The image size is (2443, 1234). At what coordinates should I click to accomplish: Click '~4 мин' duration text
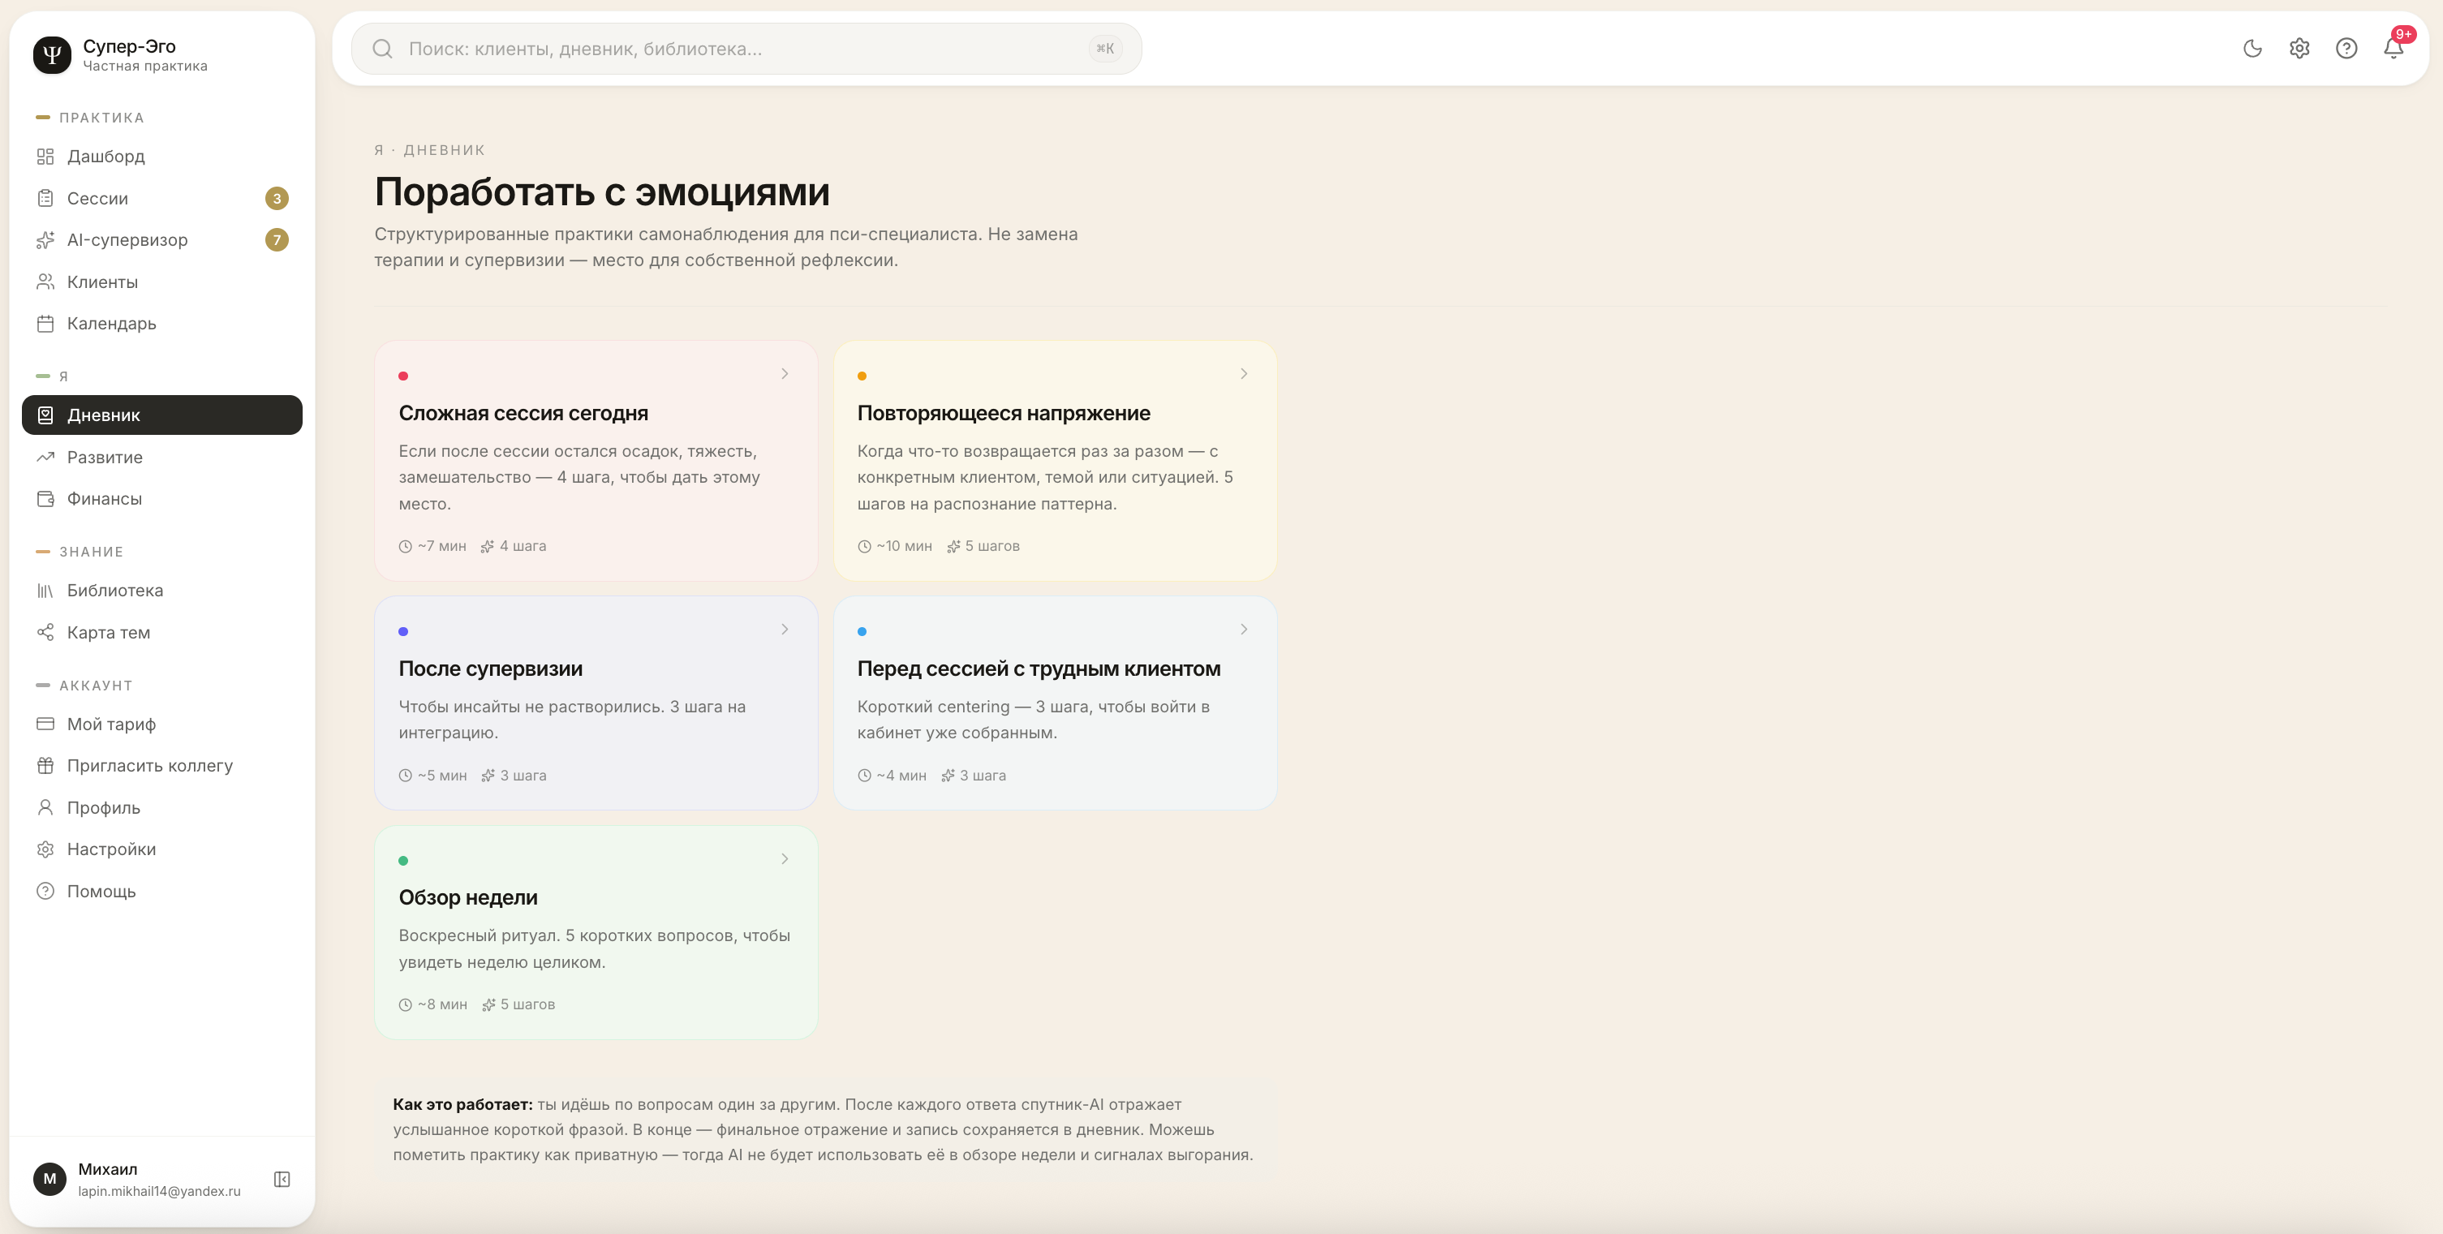pos(901,776)
